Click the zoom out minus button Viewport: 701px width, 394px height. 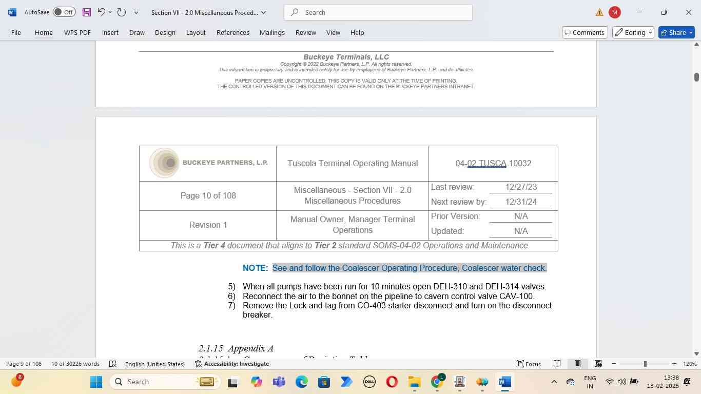click(x=613, y=364)
